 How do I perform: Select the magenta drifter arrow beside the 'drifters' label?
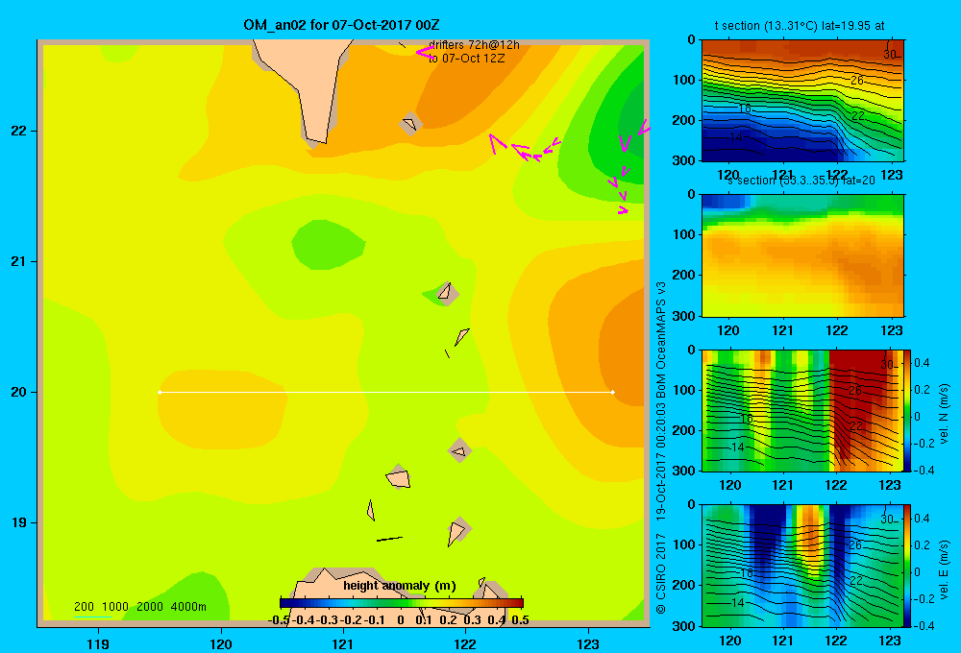[x=425, y=52]
